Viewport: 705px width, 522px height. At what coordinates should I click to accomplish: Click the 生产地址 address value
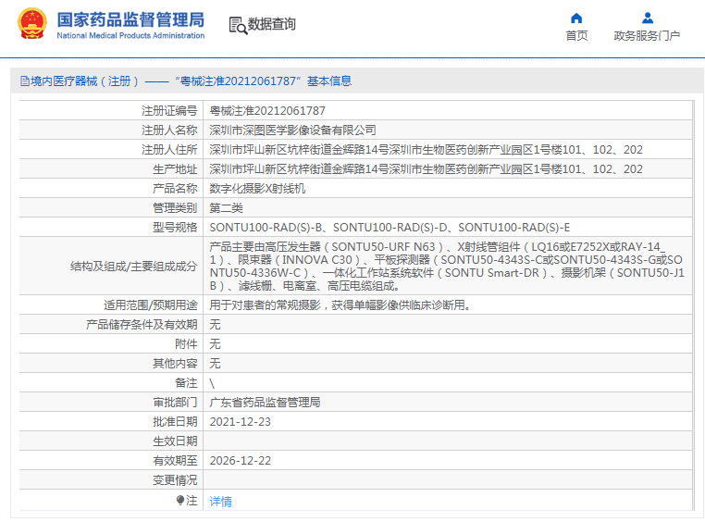tap(426, 168)
